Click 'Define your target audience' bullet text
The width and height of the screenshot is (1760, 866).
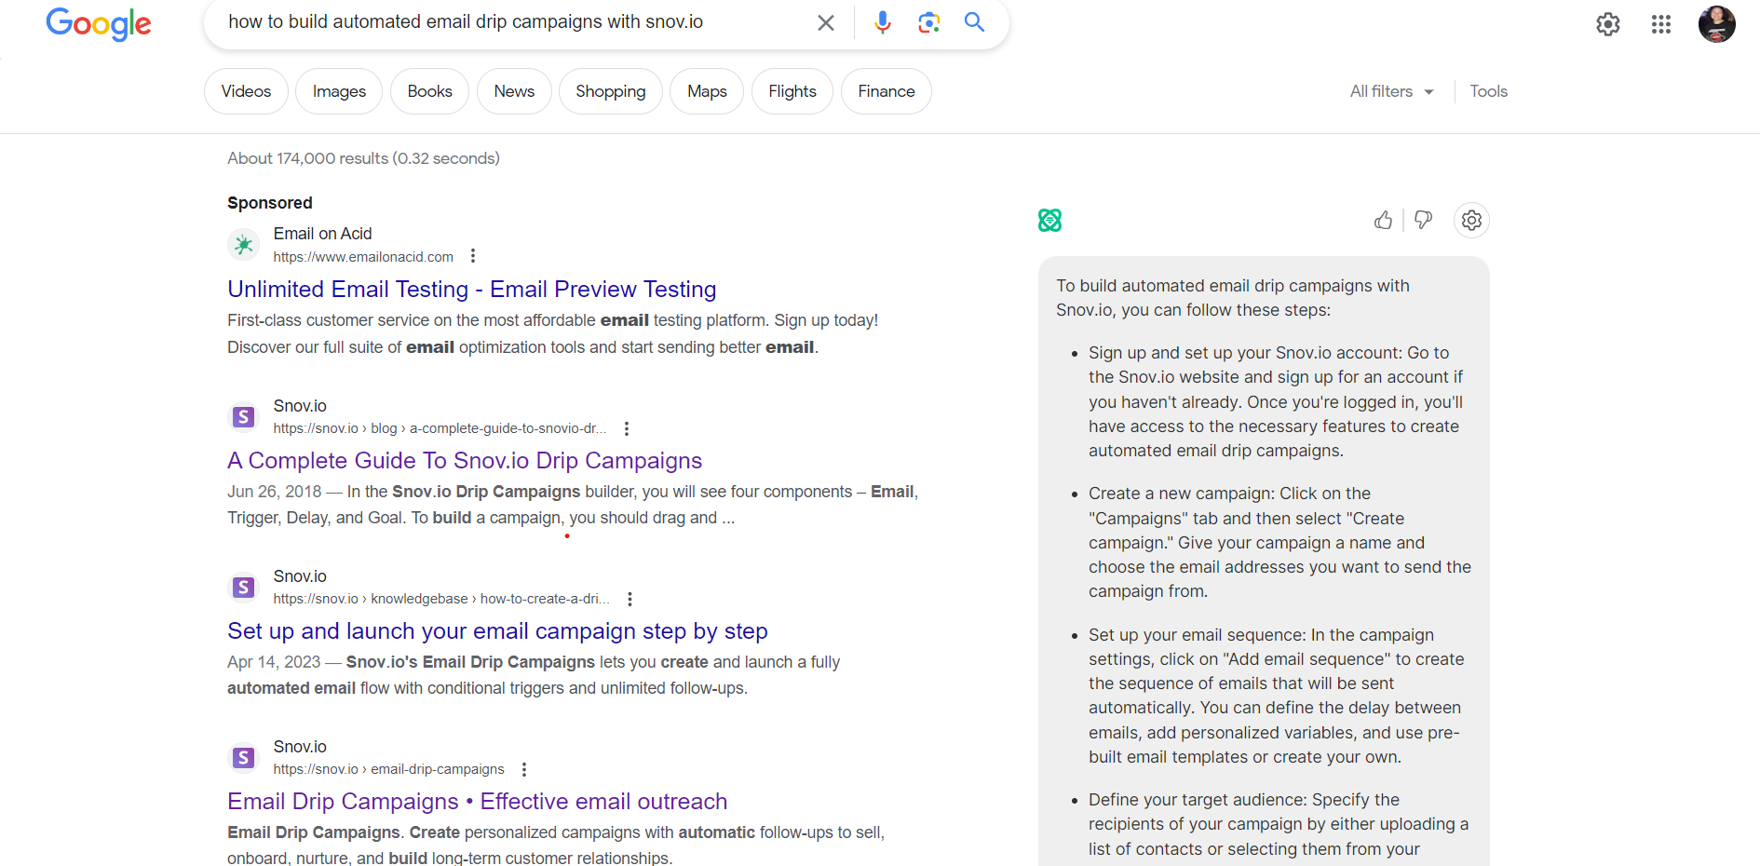click(x=1279, y=824)
